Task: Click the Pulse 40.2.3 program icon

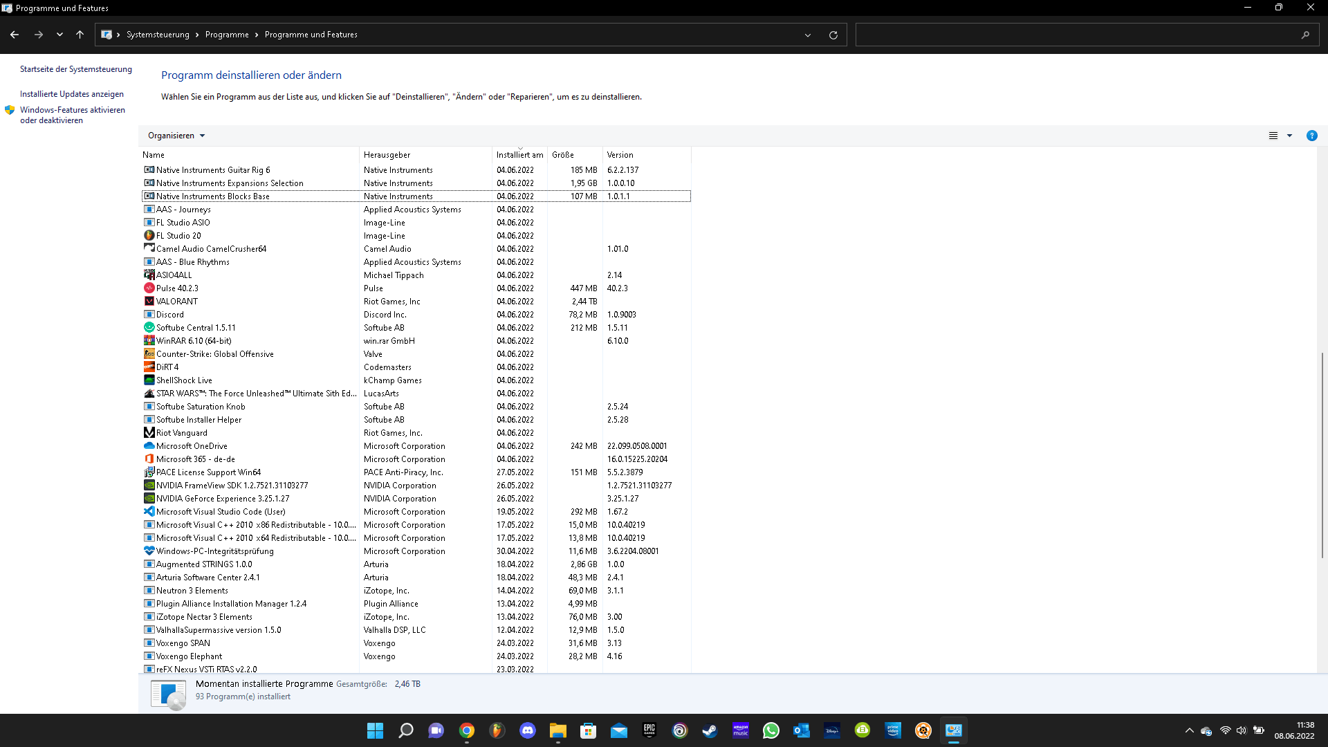Action: pos(149,288)
